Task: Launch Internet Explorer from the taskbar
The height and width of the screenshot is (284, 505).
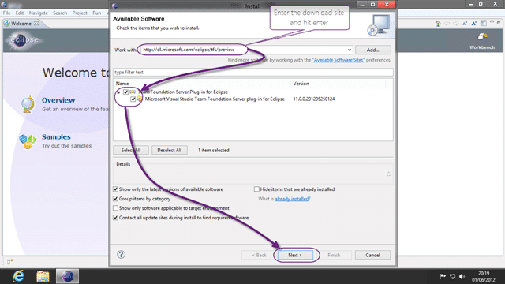Action: click(x=18, y=276)
